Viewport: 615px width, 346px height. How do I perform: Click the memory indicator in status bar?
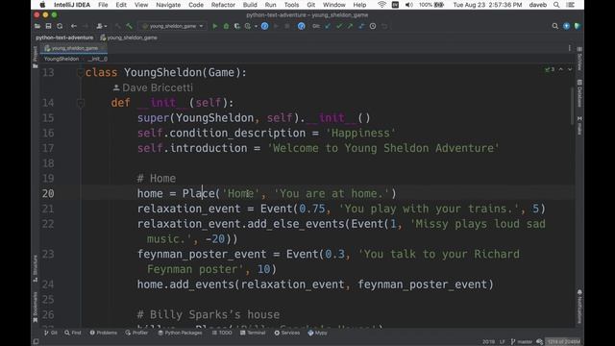pyautogui.click(x=564, y=342)
